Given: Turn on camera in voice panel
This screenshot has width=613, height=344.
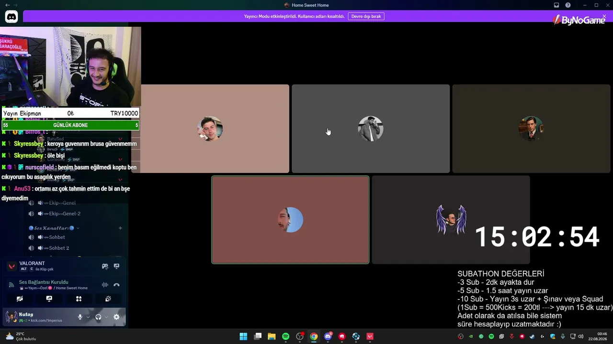Looking at the screenshot, I should click(20, 299).
